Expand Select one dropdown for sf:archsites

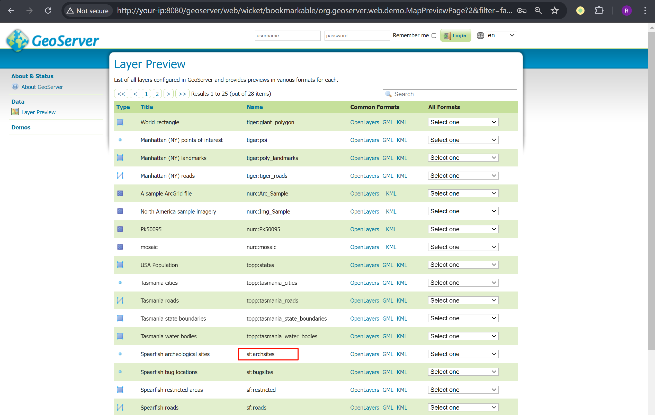[x=463, y=354]
